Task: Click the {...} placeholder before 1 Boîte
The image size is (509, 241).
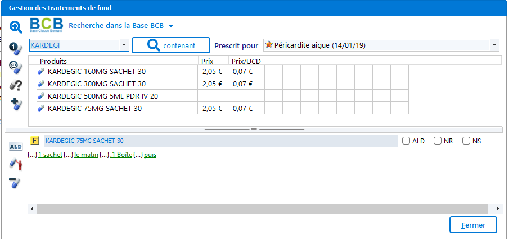Action: pos(104,155)
